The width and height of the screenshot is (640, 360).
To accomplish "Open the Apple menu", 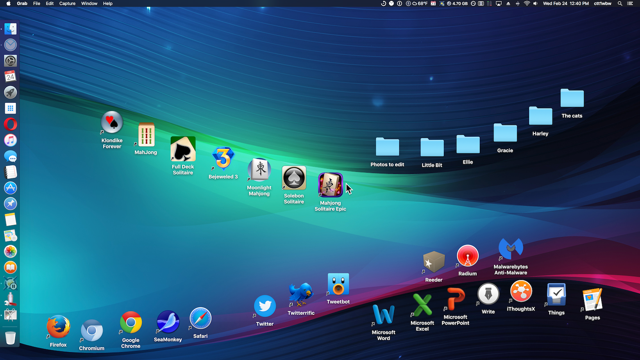I will (x=8, y=4).
